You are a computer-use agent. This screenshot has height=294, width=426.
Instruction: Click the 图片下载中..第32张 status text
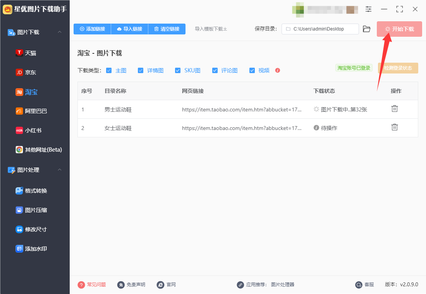pos(344,110)
